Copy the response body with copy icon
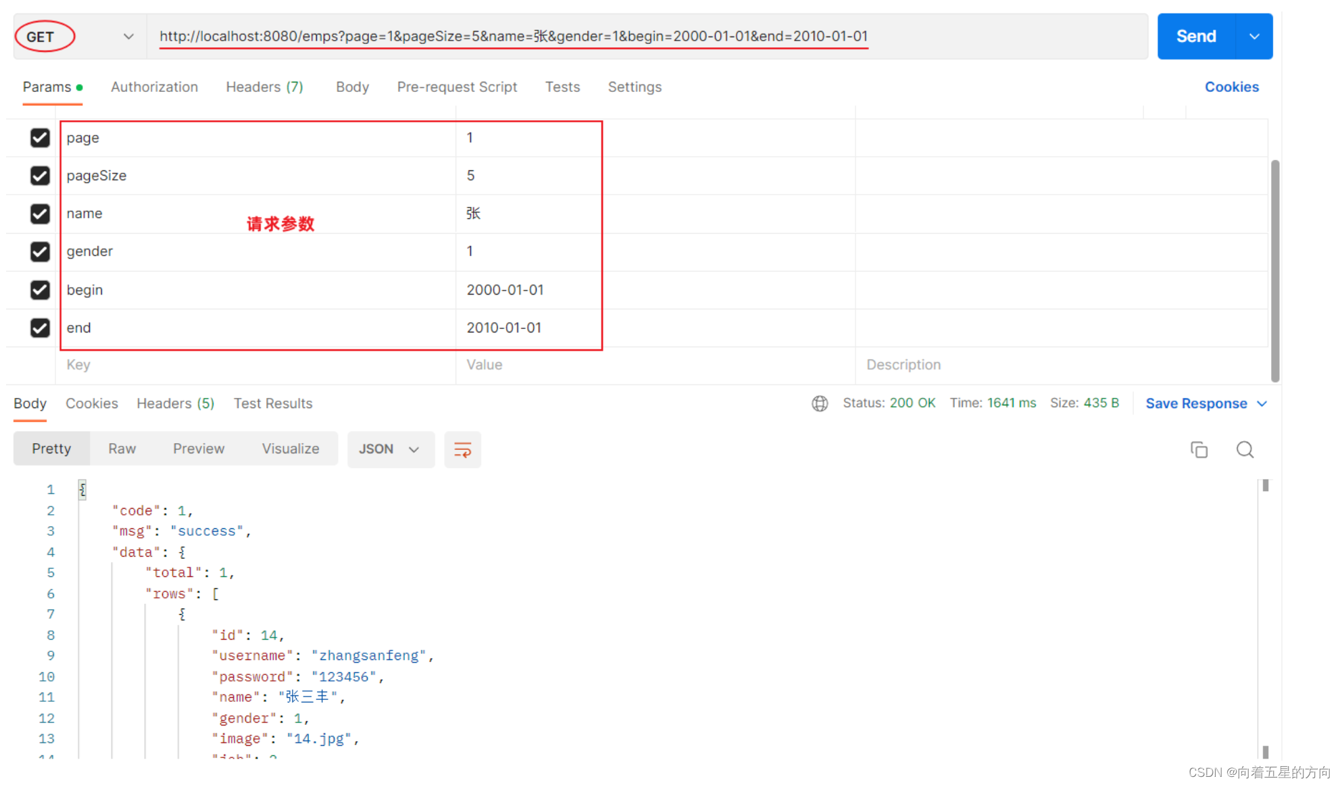The height and width of the screenshot is (785, 1340). [1199, 450]
